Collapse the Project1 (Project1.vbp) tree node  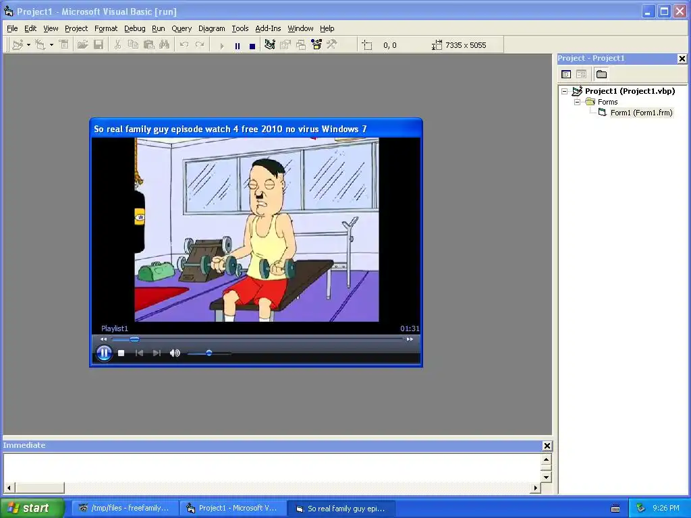565,91
